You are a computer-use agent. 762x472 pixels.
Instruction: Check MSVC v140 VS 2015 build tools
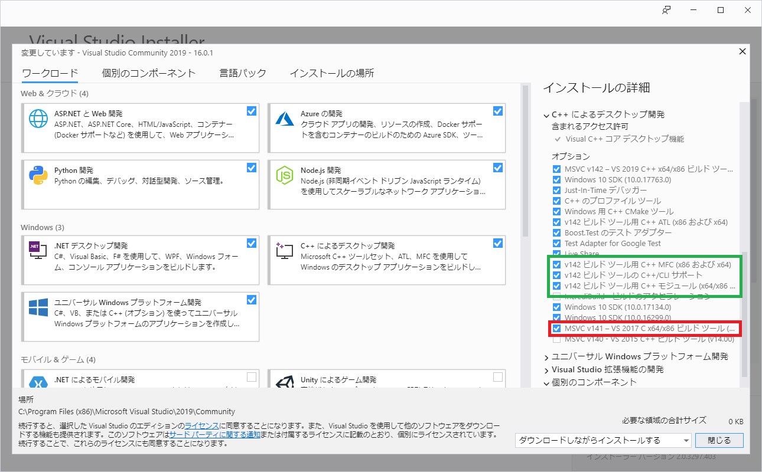click(556, 339)
